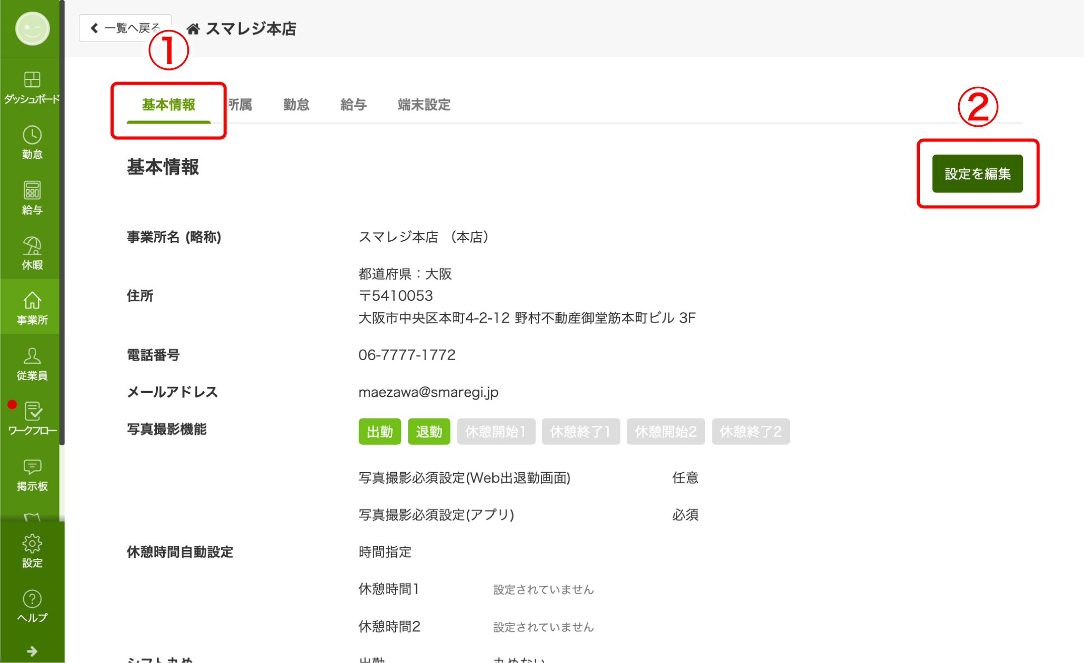Open the 事業所 home icon in sidebar
The image size is (1084, 663).
32,304
